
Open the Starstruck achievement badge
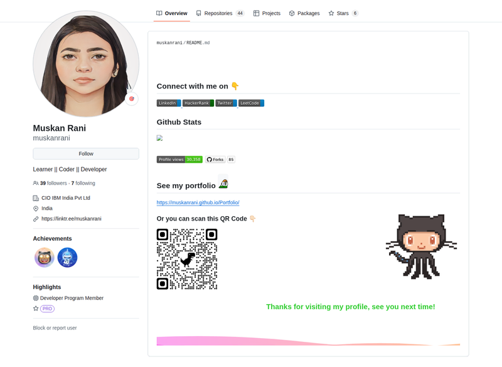point(45,258)
